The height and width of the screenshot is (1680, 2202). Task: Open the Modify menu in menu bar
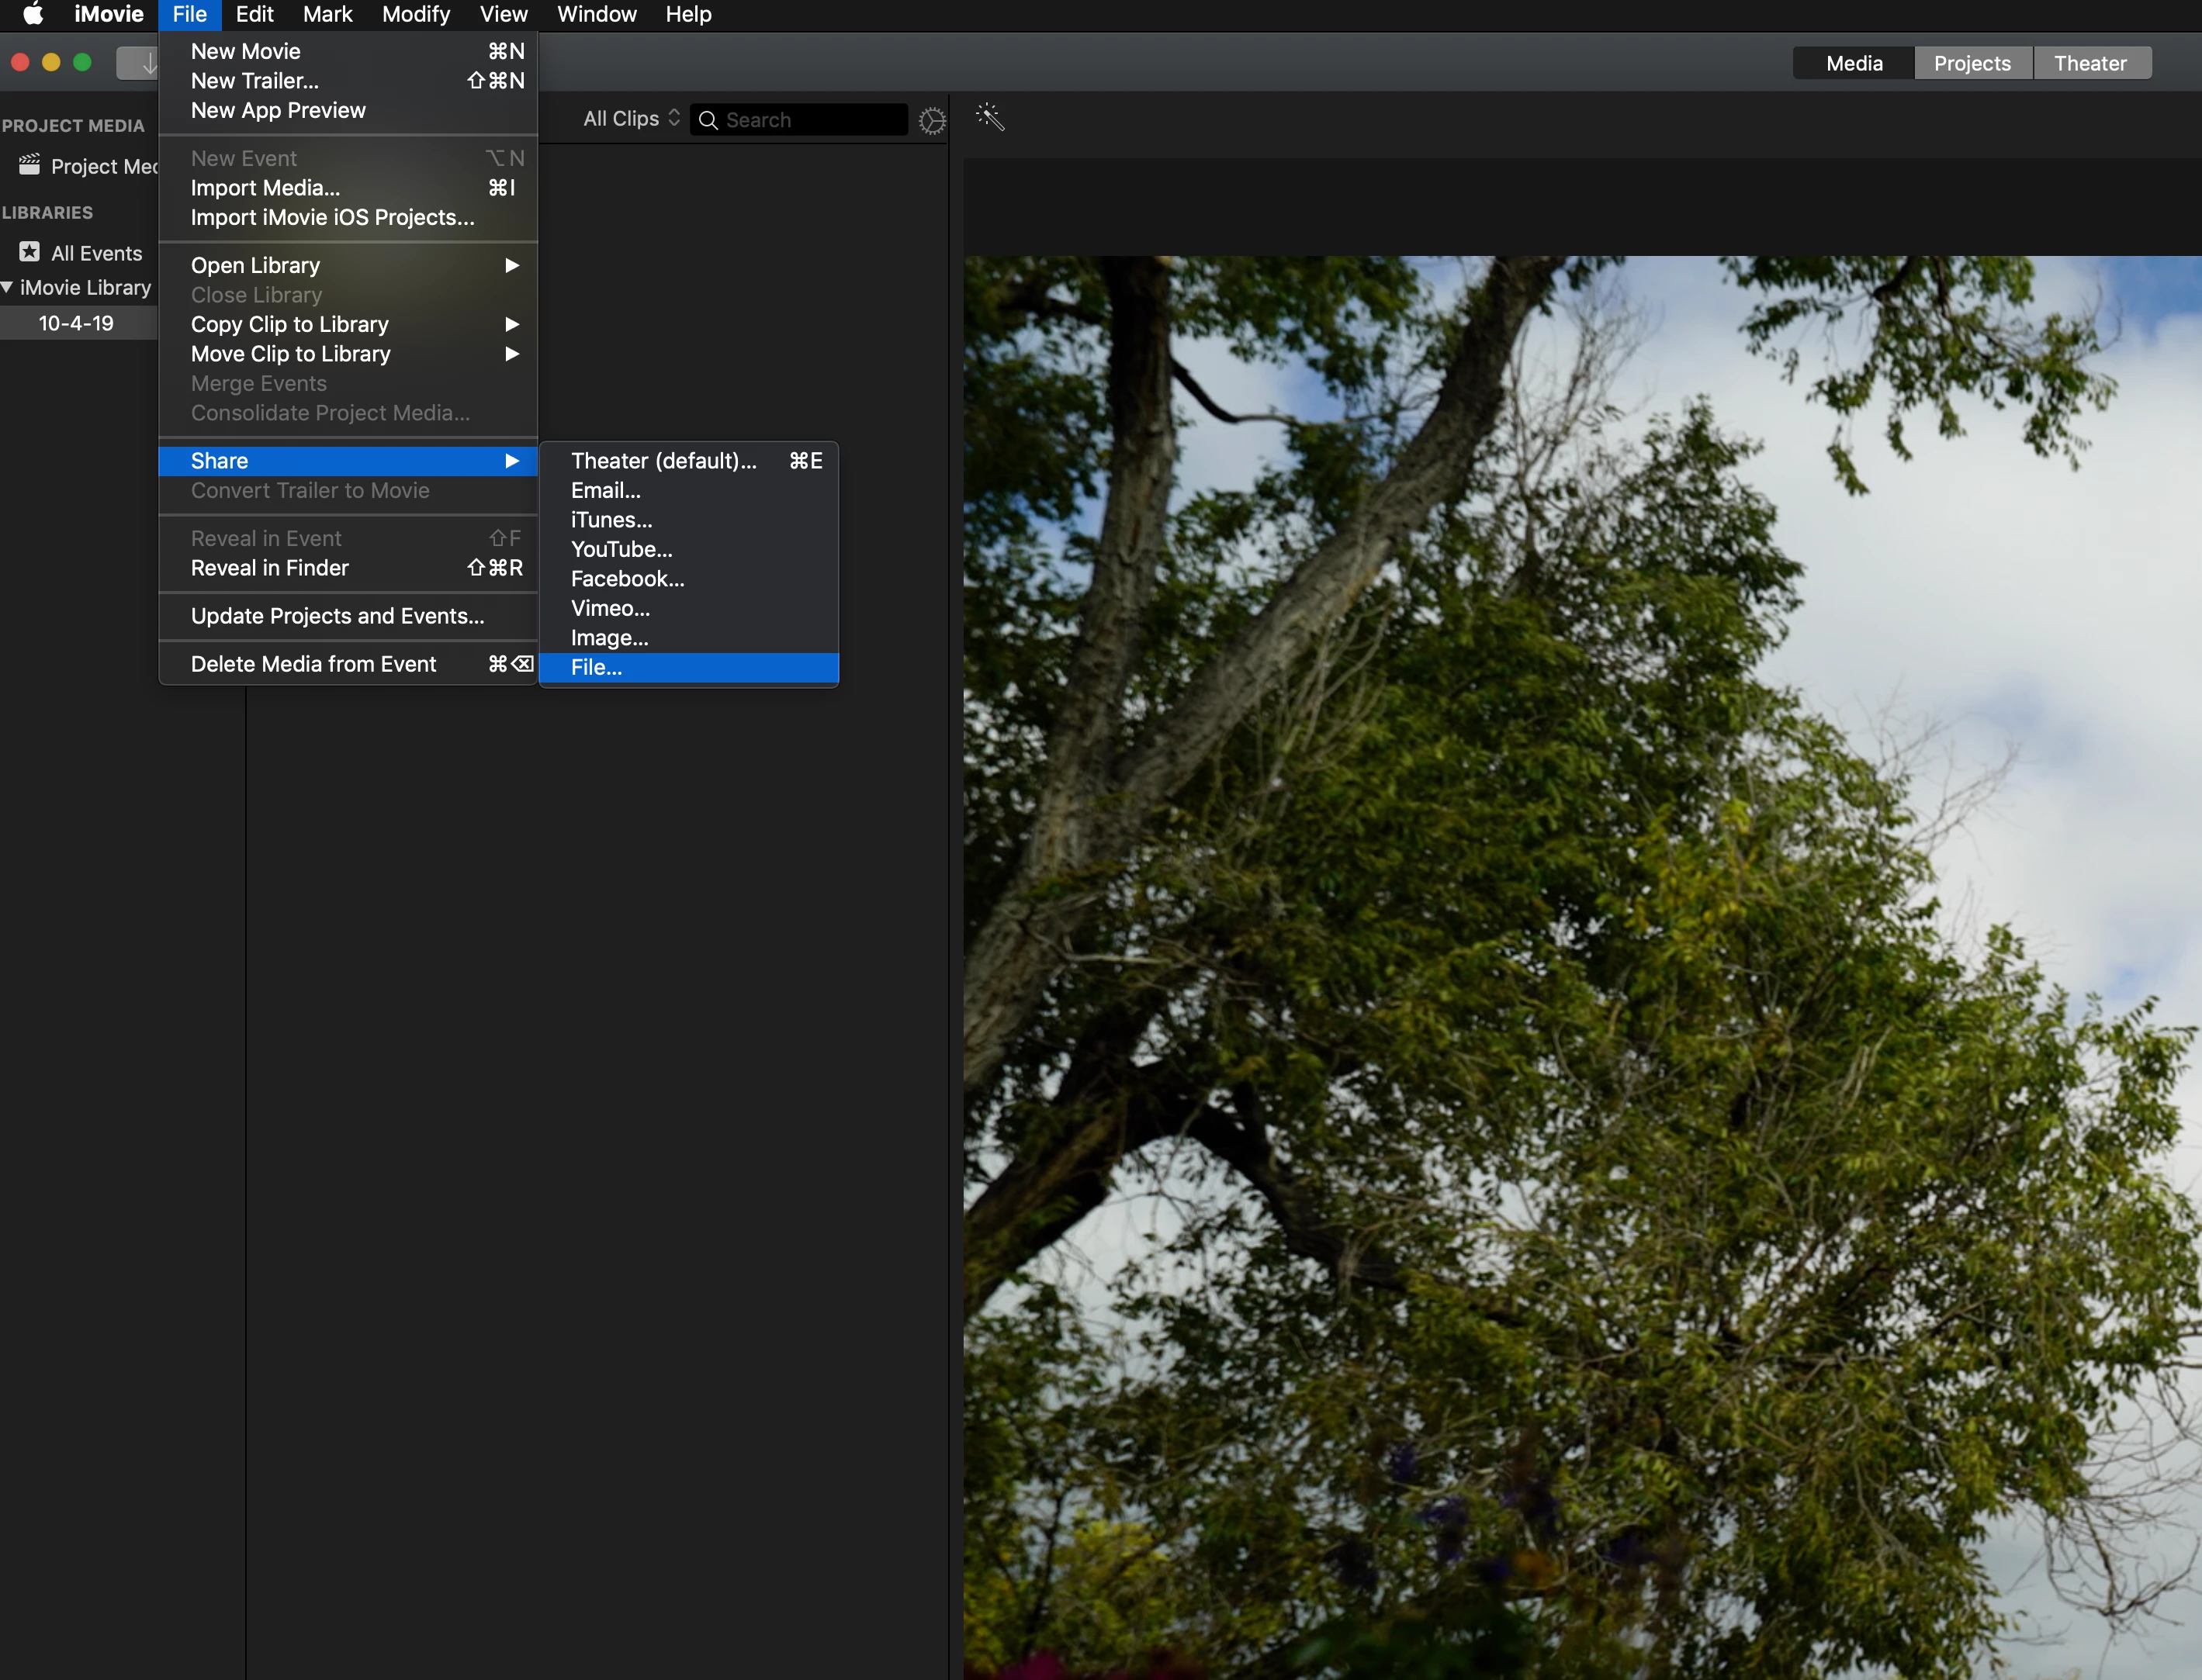(x=415, y=14)
